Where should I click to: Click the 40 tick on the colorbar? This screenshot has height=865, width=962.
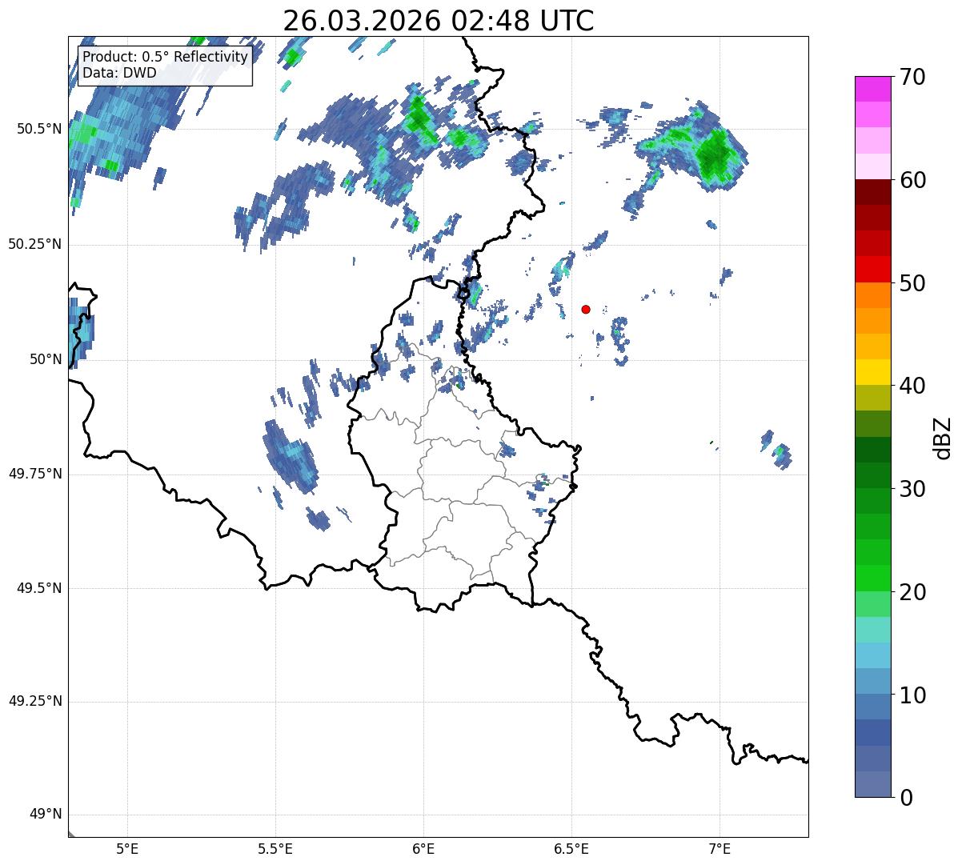[912, 386]
